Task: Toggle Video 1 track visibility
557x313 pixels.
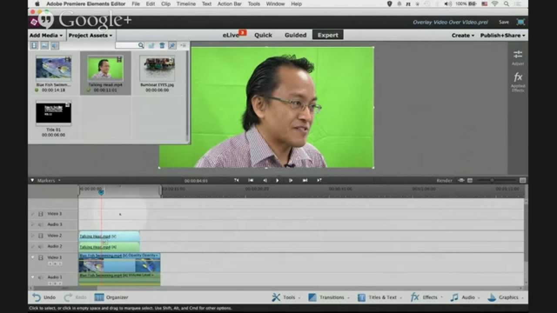Action: tap(40, 257)
